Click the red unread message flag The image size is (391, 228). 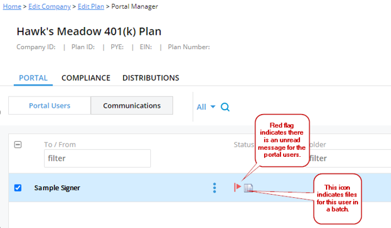coord(237,187)
